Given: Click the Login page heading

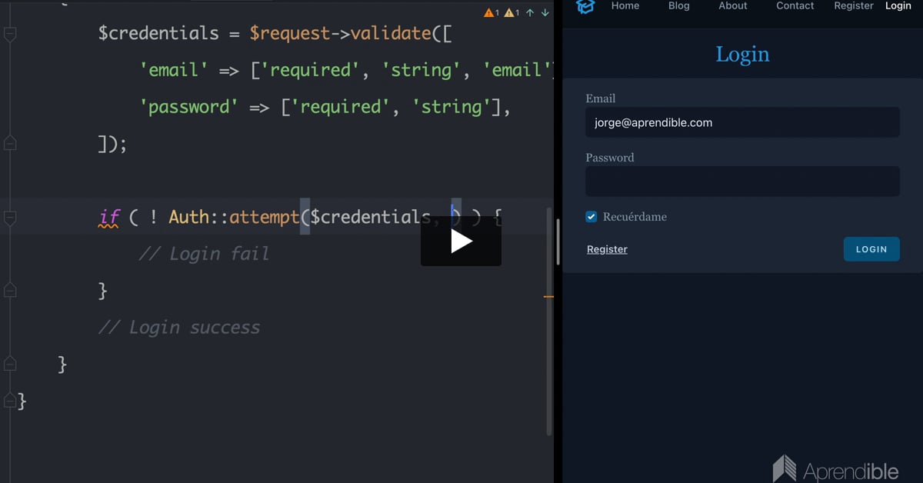Looking at the screenshot, I should (742, 54).
